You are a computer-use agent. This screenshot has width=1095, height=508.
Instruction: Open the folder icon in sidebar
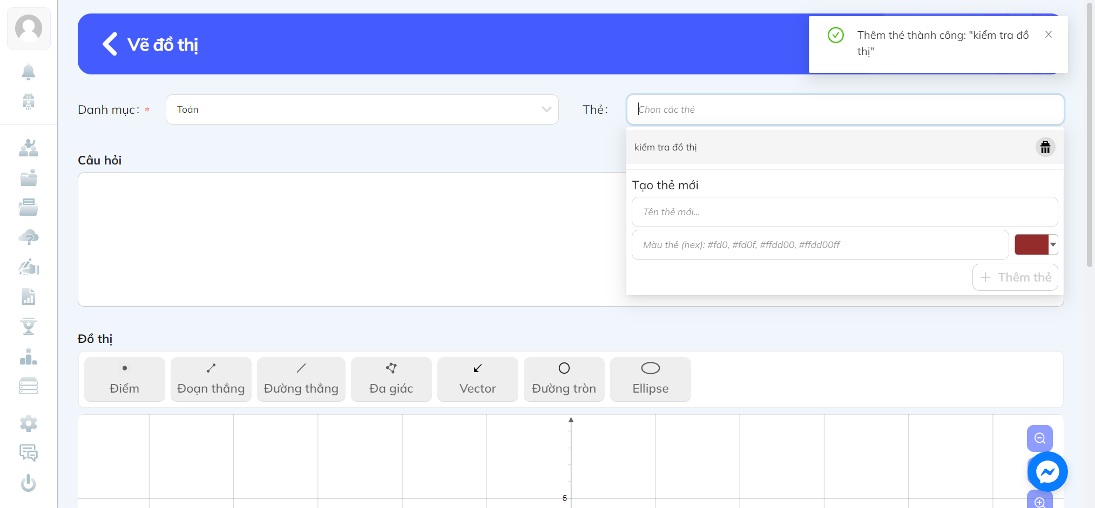pos(29,177)
